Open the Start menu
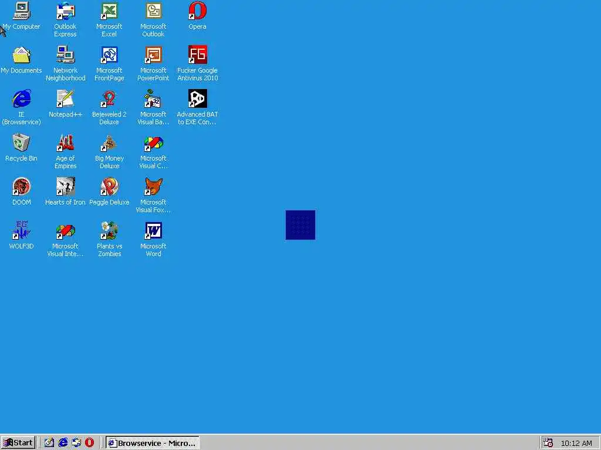 point(18,443)
